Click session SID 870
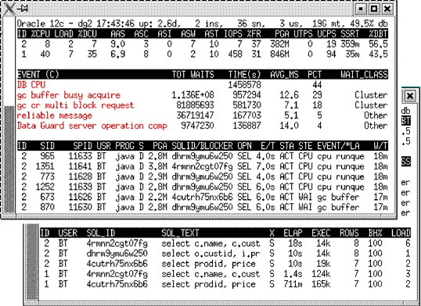The width and height of the screenshot is (421, 306). (x=47, y=207)
